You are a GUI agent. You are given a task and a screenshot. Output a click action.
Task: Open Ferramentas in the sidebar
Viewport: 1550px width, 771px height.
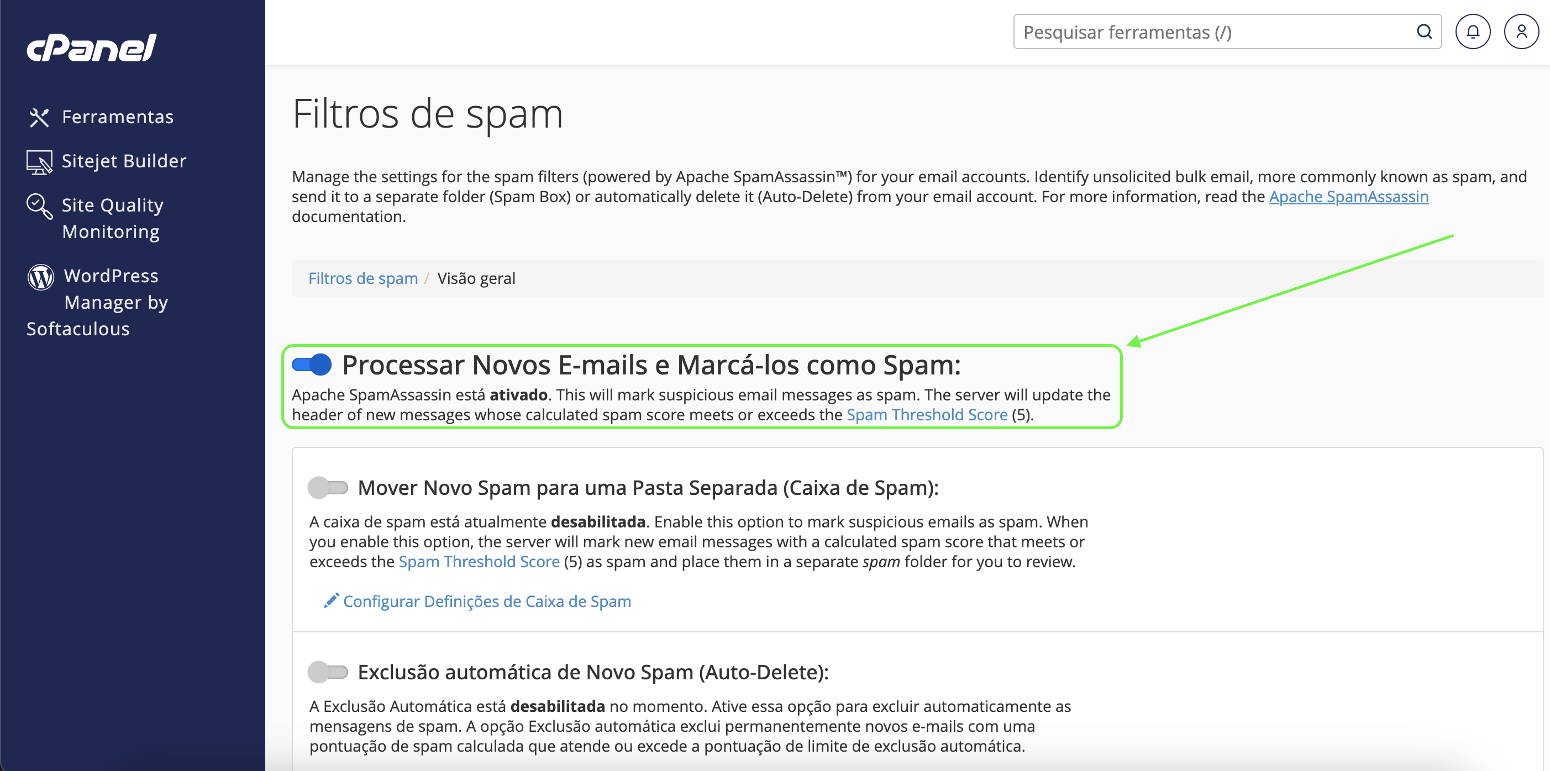pos(117,117)
